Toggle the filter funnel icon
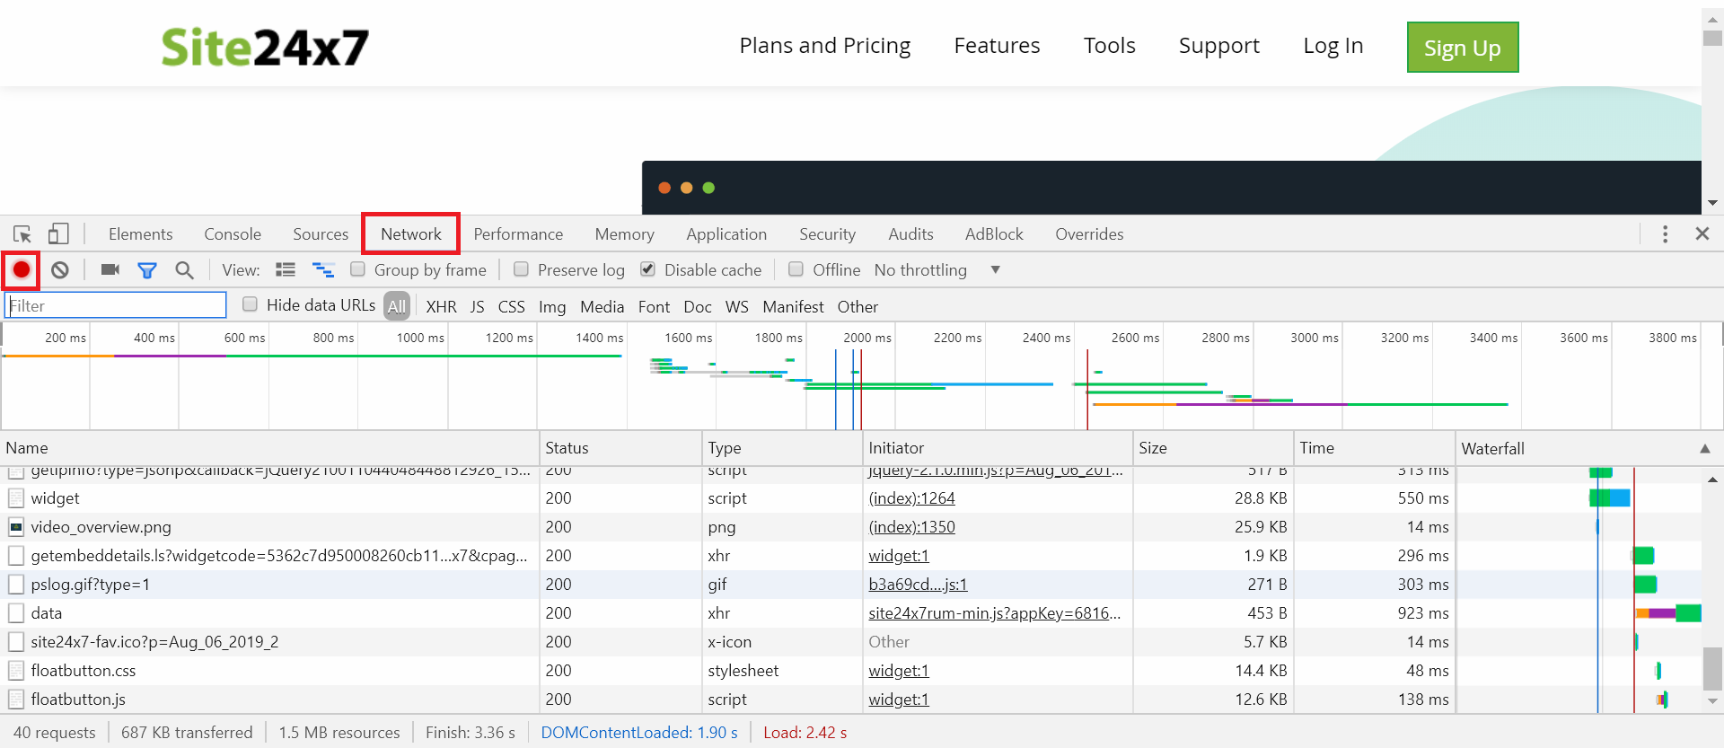 (x=147, y=269)
